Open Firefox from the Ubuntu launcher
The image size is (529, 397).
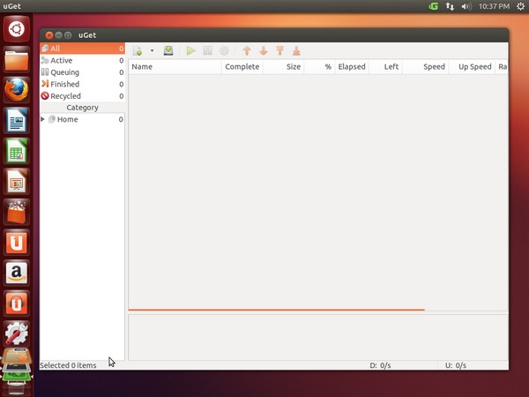17,89
